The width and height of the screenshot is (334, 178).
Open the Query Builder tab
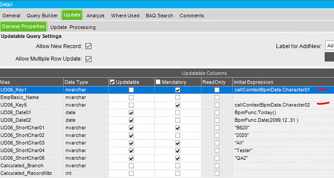pos(42,15)
